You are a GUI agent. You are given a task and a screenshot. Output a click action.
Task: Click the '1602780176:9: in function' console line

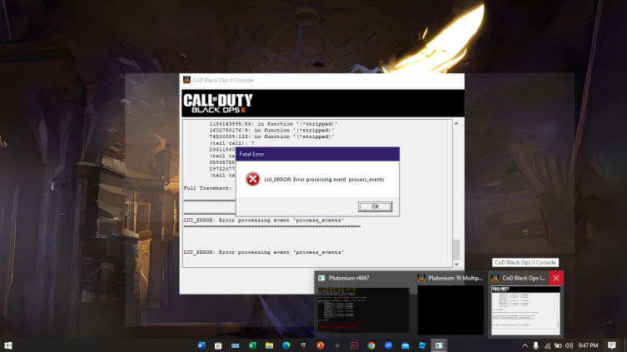[x=272, y=131]
